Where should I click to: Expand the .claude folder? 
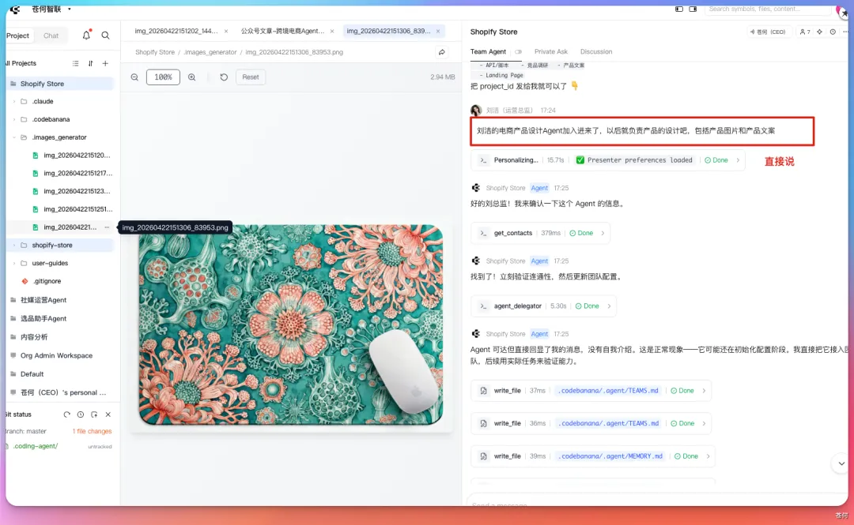14,101
